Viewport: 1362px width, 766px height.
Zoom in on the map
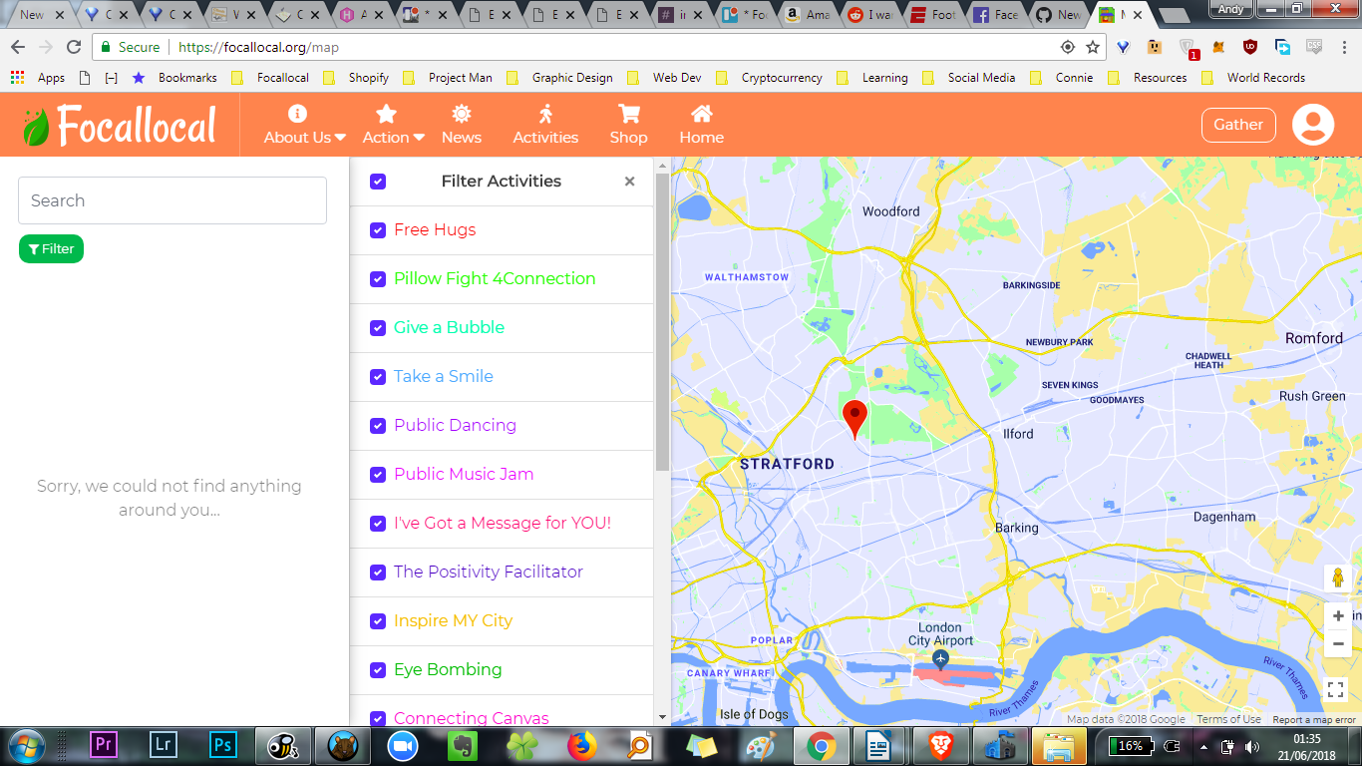click(1337, 616)
